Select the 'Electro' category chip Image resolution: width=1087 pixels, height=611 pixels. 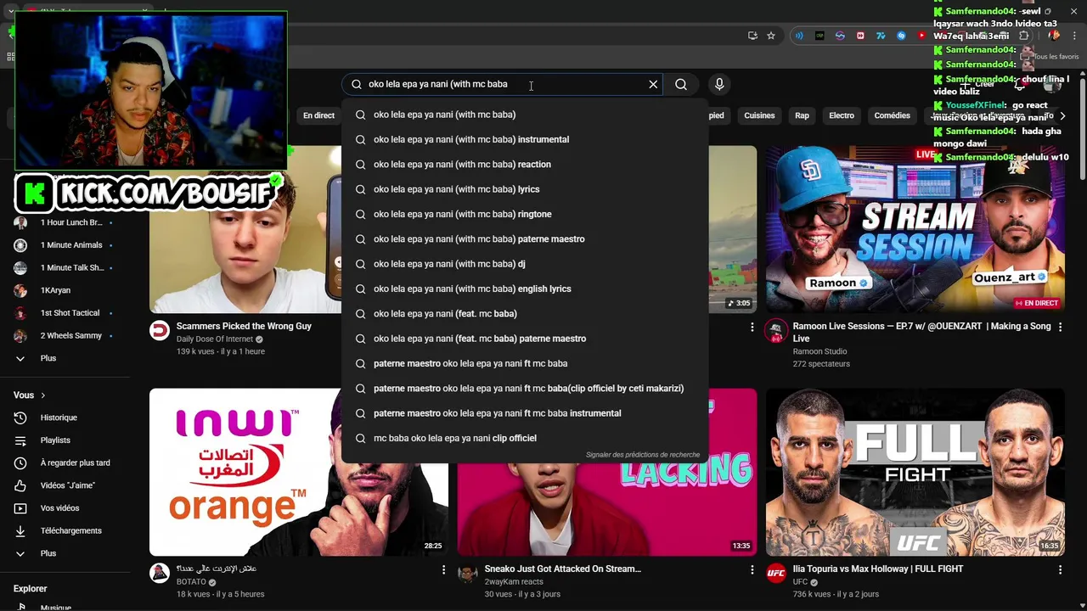(842, 115)
